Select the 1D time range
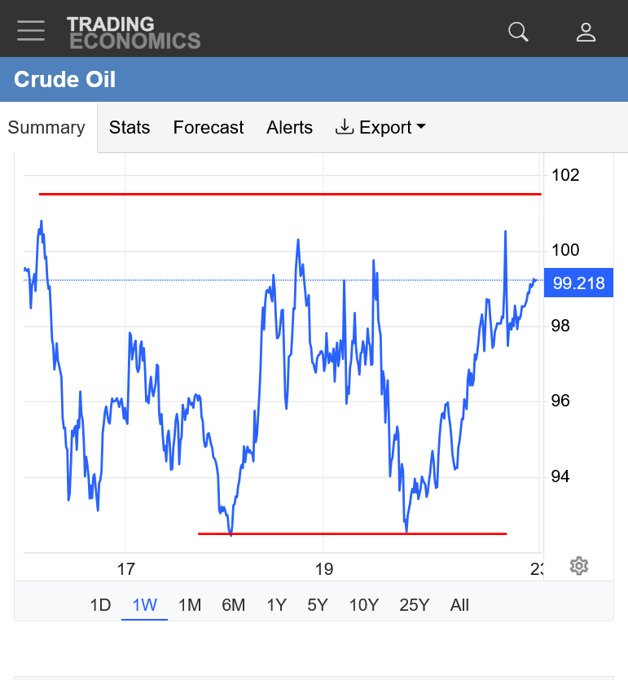628x680 pixels. click(100, 605)
